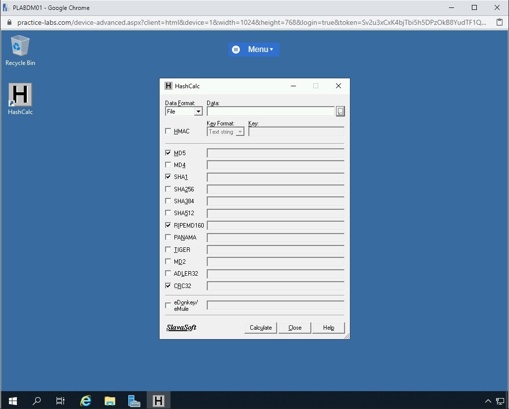Open the practice-labs Menu dropdown
509x409 pixels.
pos(254,49)
